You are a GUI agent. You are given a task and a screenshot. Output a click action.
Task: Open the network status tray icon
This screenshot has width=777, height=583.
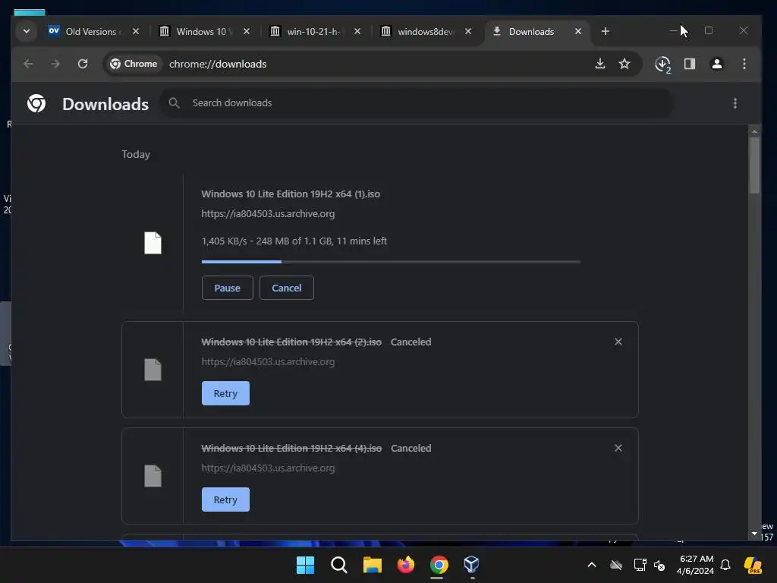click(640, 565)
